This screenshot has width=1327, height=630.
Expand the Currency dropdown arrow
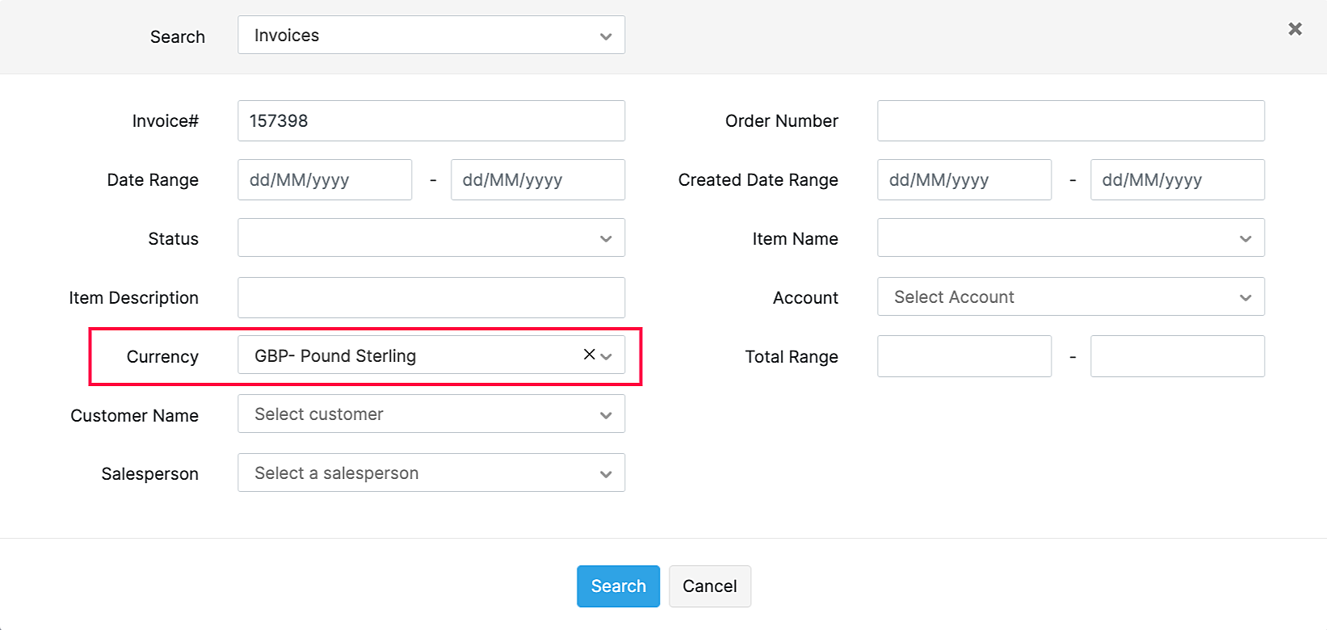click(x=607, y=356)
